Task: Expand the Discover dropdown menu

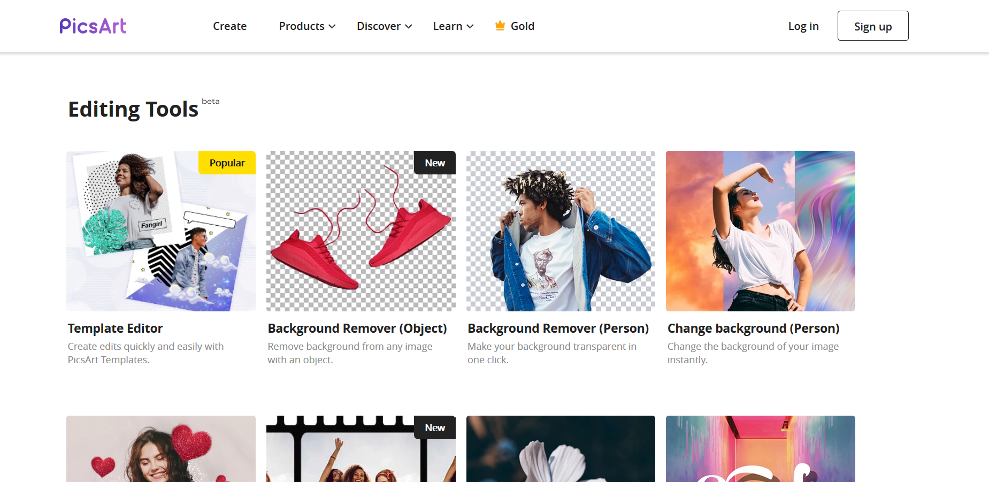Action: point(384,26)
